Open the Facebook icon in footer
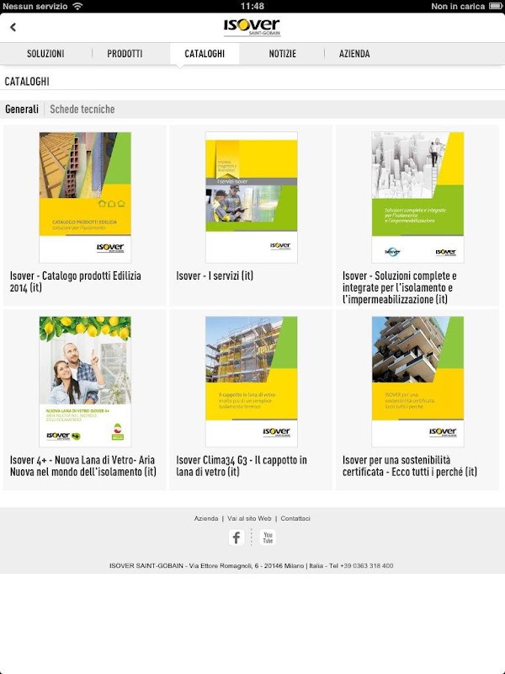The width and height of the screenshot is (505, 674). click(x=237, y=537)
